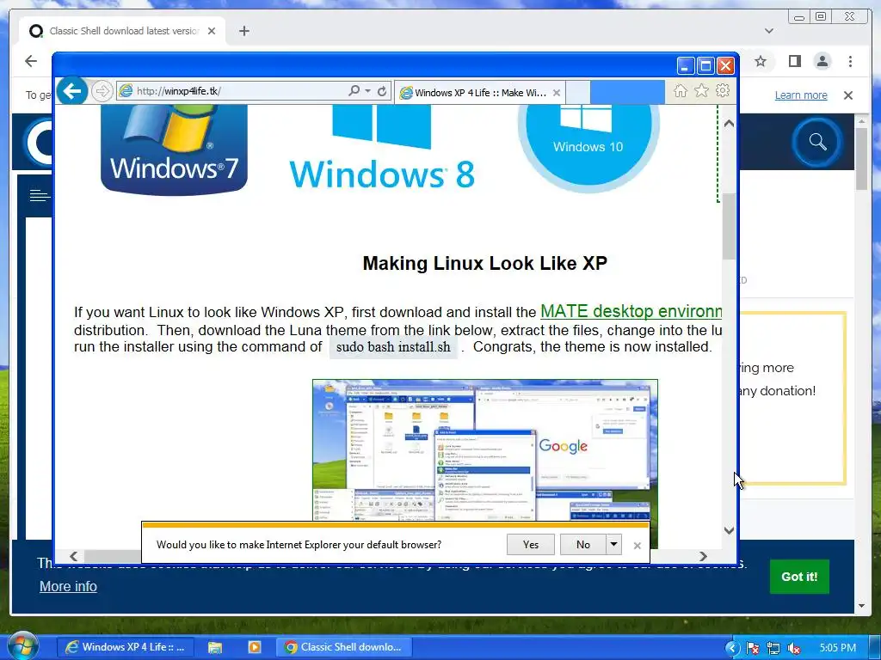
Task: Click the 5:05 PM clock
Action: [x=837, y=648]
